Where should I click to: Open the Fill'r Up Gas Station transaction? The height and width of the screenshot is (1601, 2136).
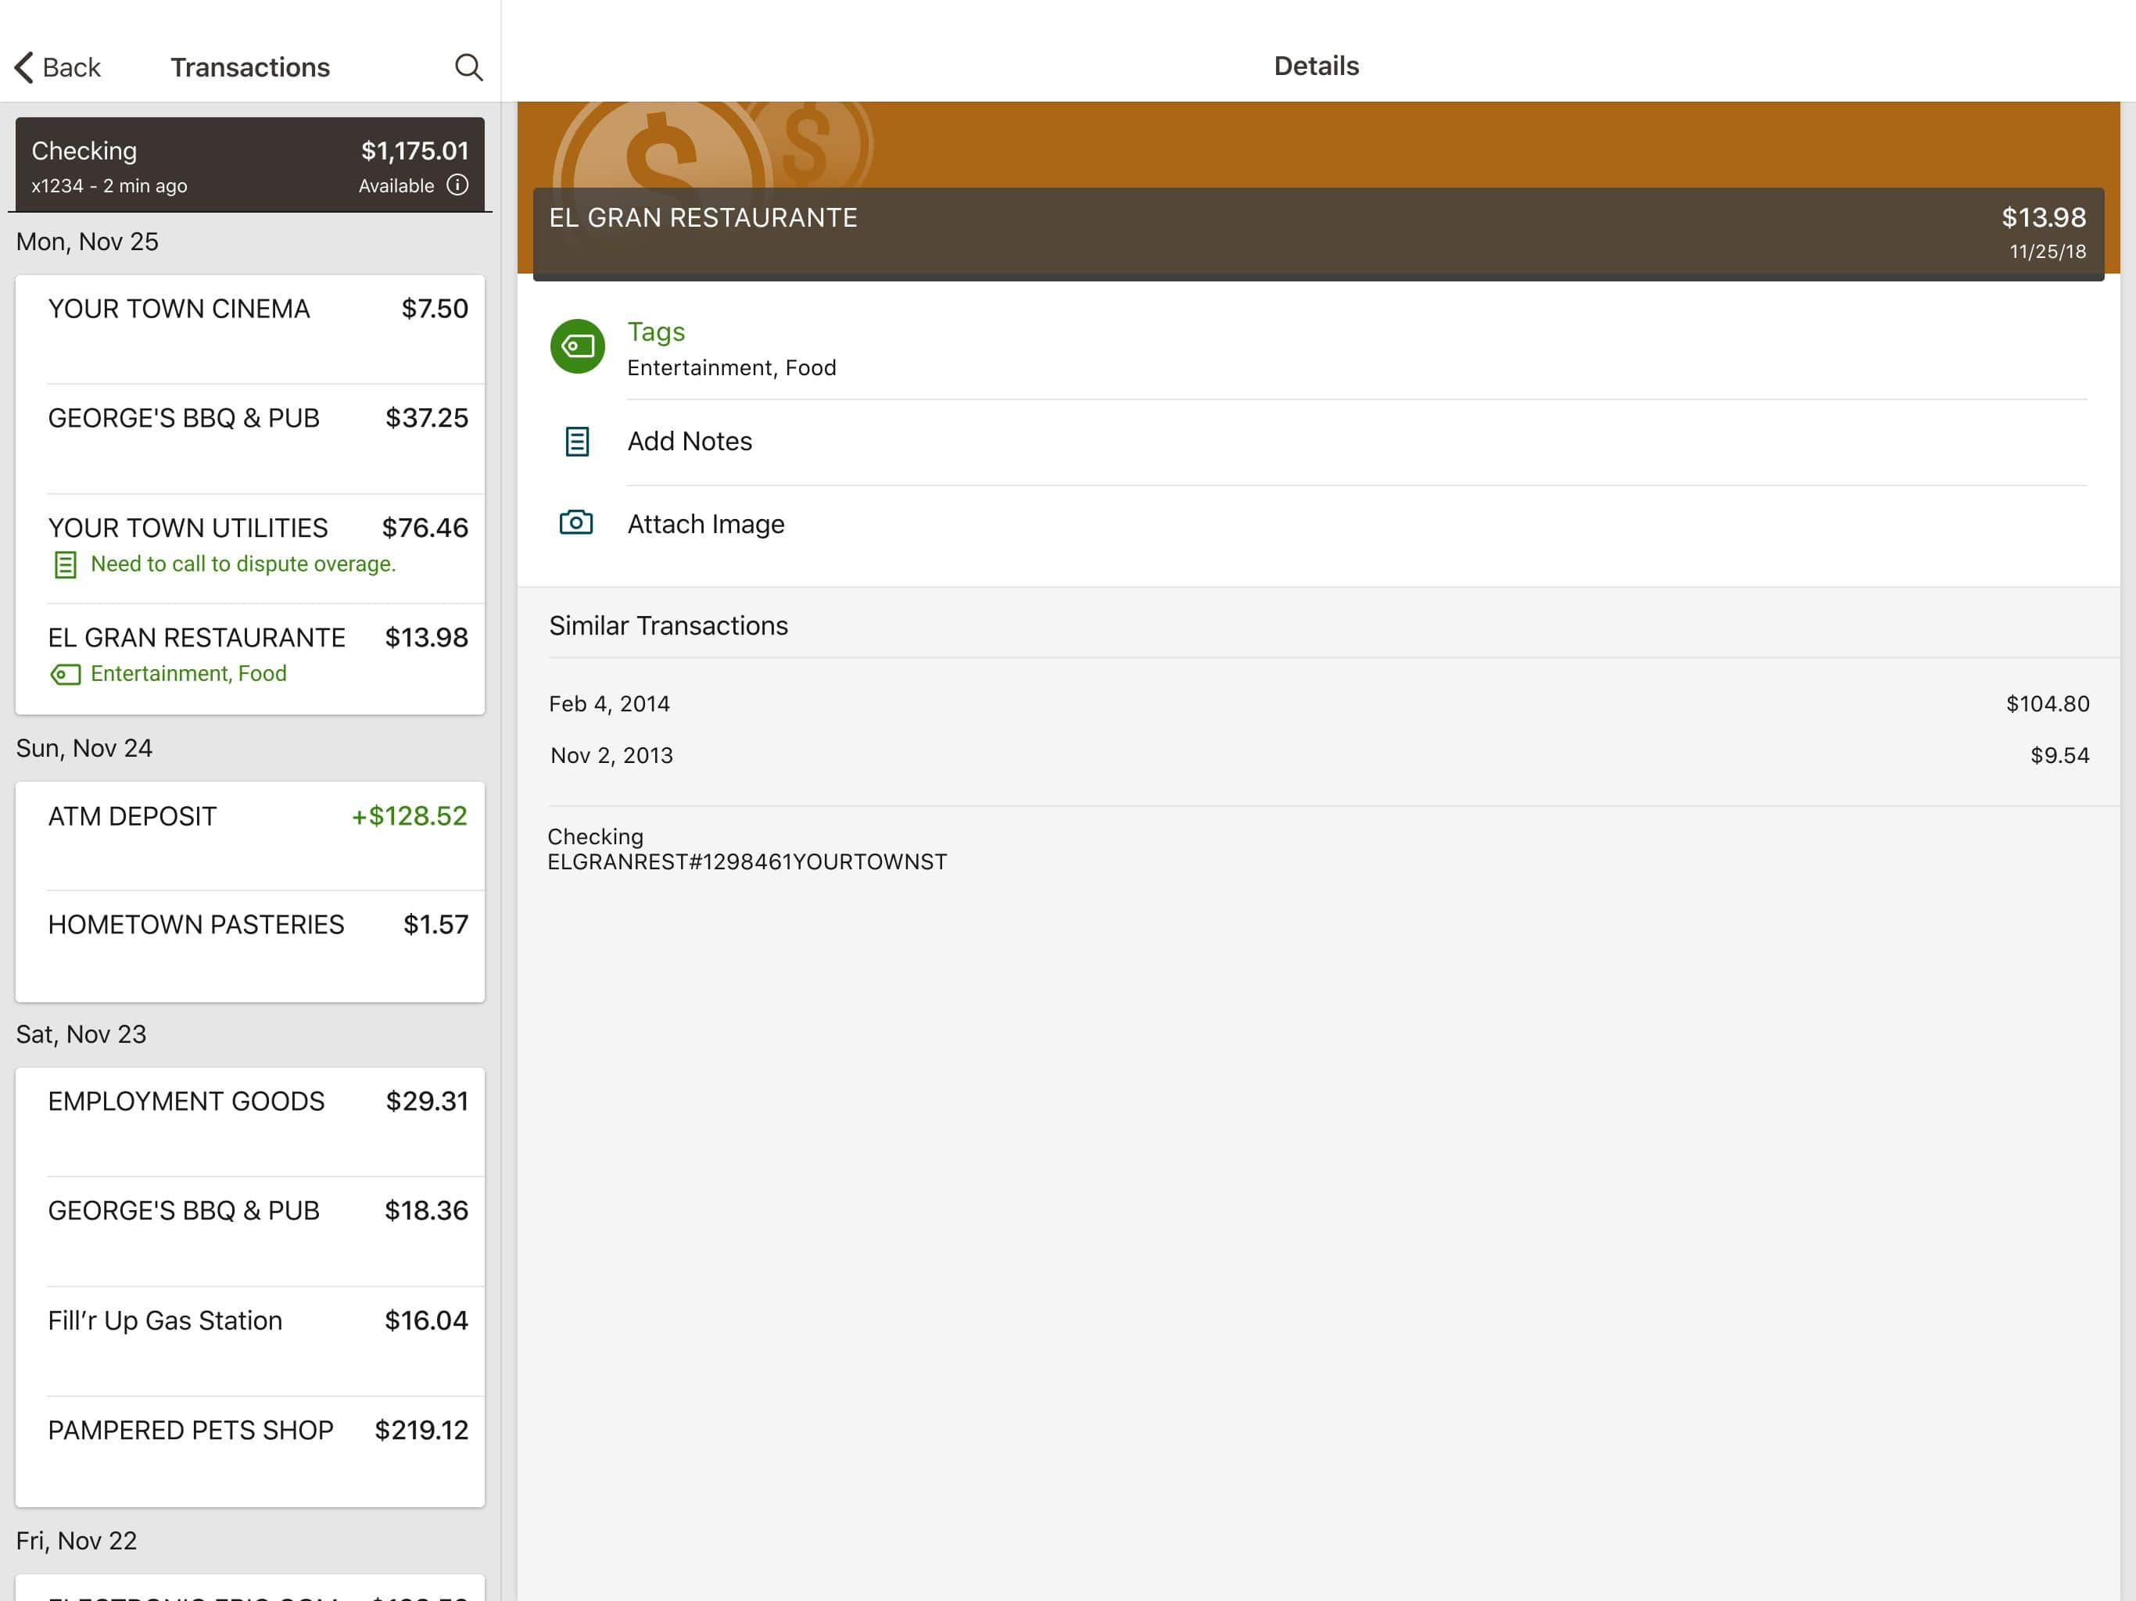click(250, 1341)
